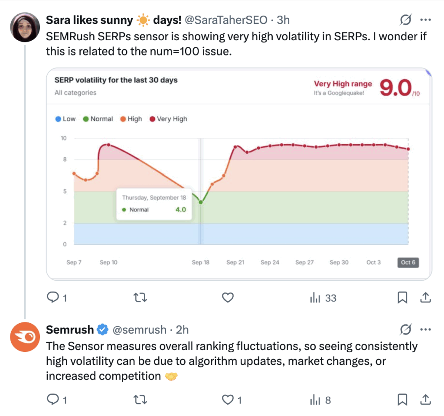444x416 pixels.
Task: Repost Sara's tweet about SEMRush sensor
Action: 139,298
